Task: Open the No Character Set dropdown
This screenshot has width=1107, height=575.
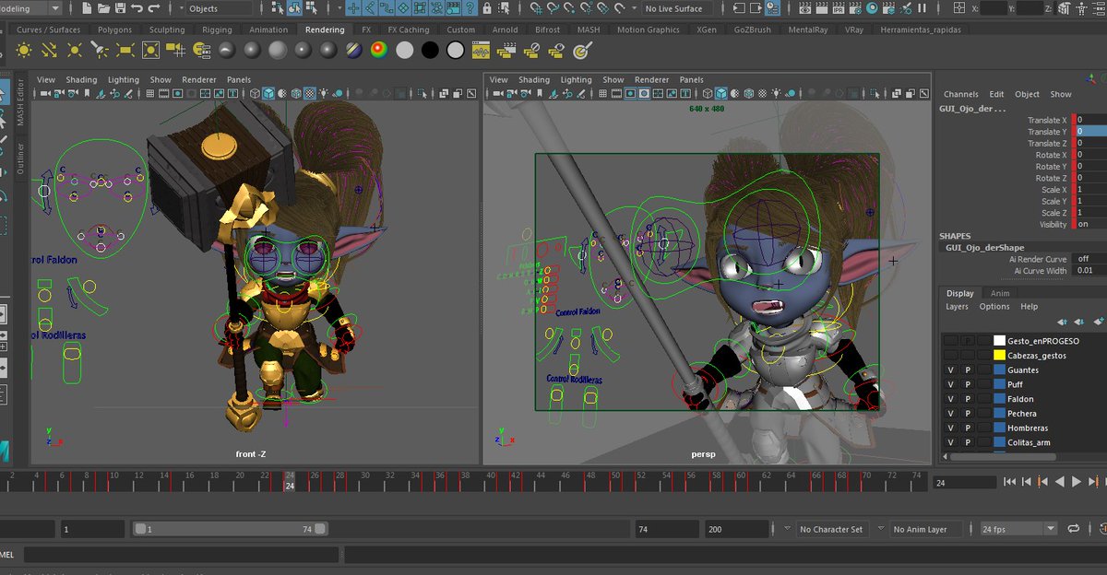Action: [831, 528]
